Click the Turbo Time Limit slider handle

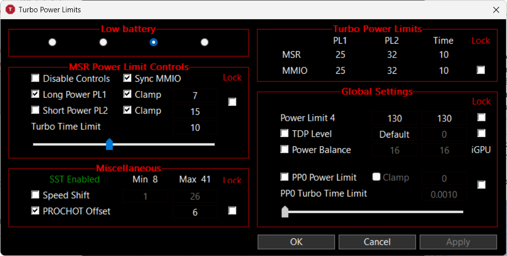(x=110, y=144)
